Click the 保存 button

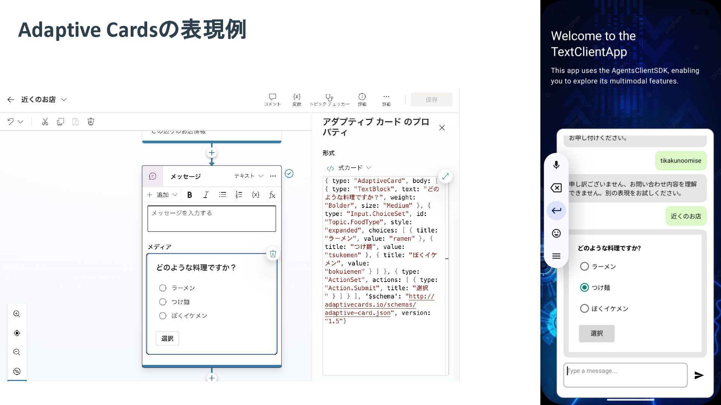pos(431,100)
